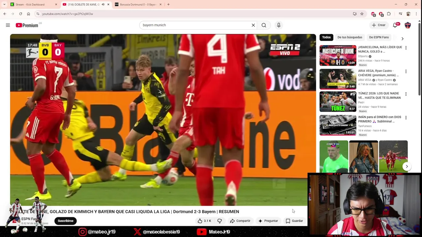Open the ARIA VEGA CHÉVERE video thumbnail

pos(338,79)
